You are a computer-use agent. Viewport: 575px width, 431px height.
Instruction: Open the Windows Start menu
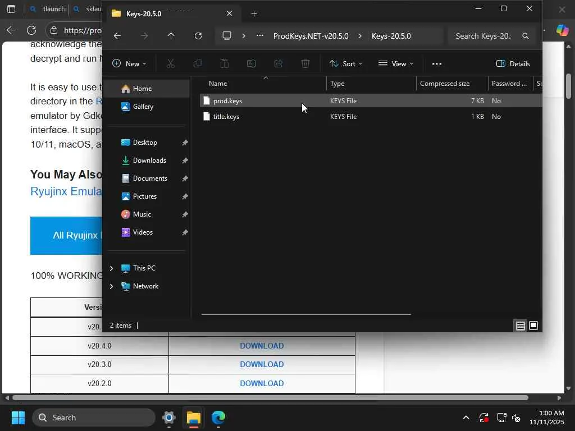click(18, 418)
